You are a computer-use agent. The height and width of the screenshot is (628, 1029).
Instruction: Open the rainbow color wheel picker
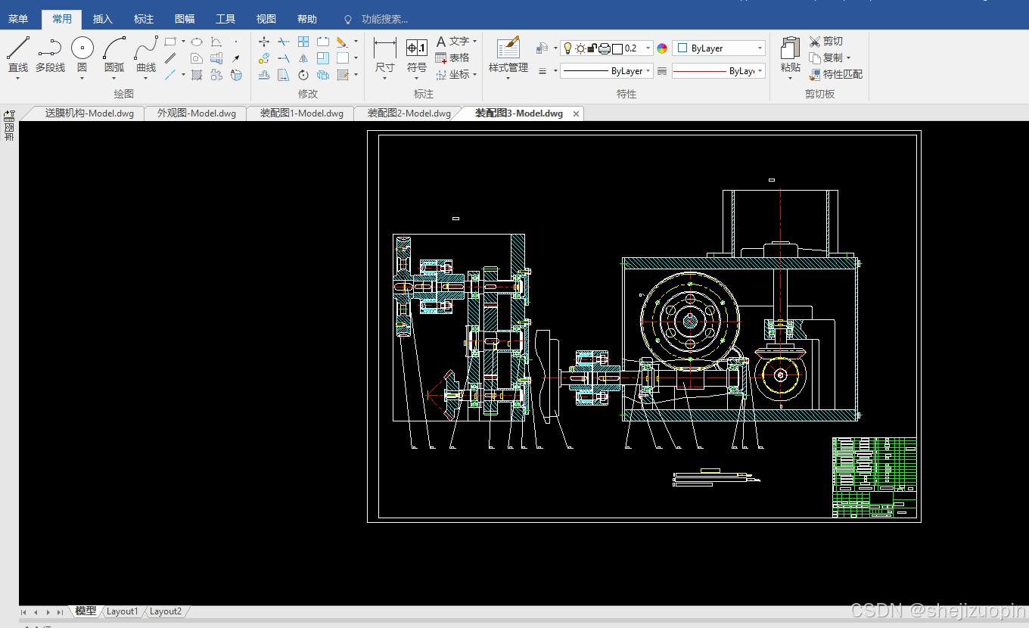(663, 48)
